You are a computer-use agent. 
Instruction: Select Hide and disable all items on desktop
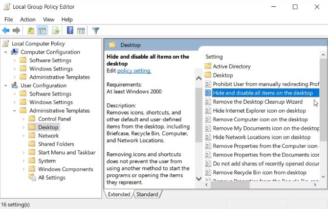(x=265, y=93)
